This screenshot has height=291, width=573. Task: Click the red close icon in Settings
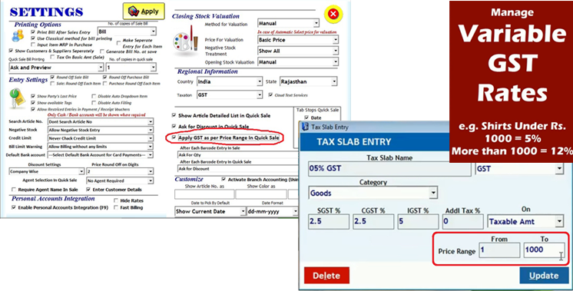333,15
